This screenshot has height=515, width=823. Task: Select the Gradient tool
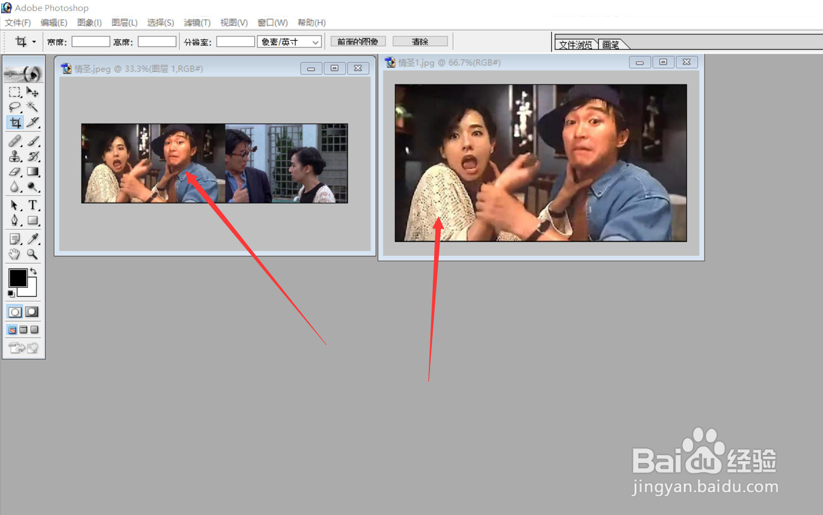point(33,172)
